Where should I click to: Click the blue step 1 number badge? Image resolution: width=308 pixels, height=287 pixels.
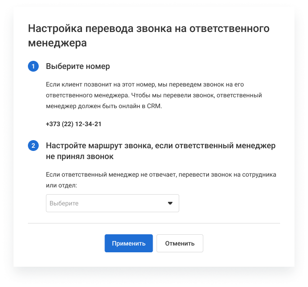point(33,66)
